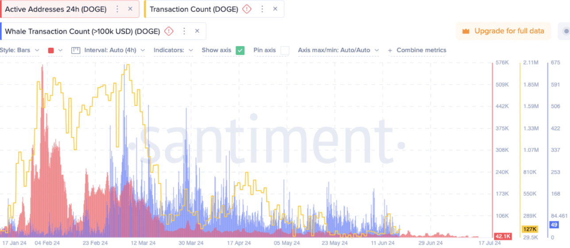The width and height of the screenshot is (570, 248).
Task: Click the interval ruler icon
Action: click(x=75, y=50)
